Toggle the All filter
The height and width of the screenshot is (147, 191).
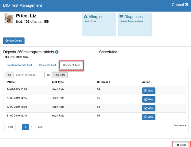click(x=48, y=75)
